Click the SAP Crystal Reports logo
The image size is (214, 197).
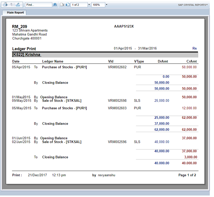[192, 5]
